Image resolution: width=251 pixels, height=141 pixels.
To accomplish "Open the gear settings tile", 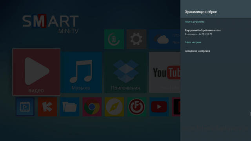I will click(136, 39).
